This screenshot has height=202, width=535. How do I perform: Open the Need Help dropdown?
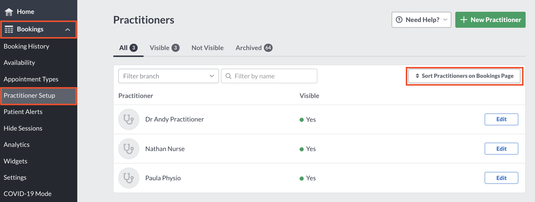click(421, 20)
